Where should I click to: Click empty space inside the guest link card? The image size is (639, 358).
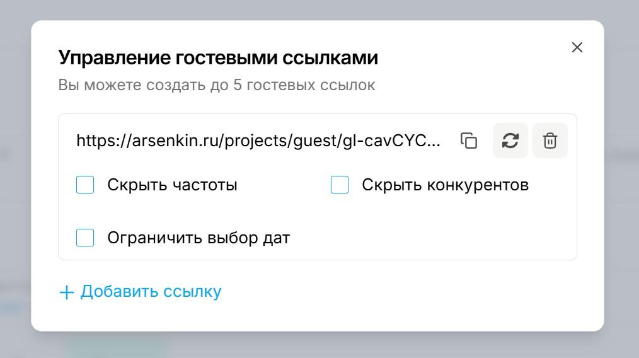[x=428, y=238]
